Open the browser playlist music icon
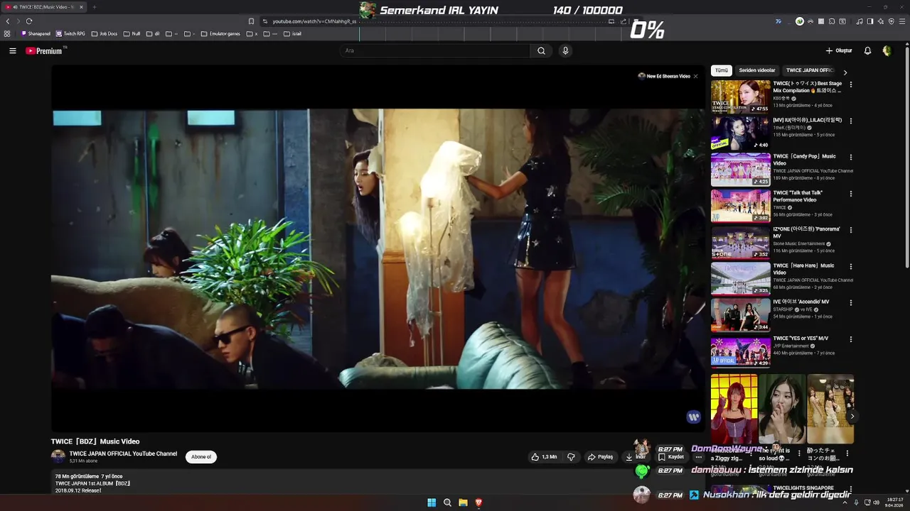Viewport: 910px width, 511px height. tap(860, 21)
